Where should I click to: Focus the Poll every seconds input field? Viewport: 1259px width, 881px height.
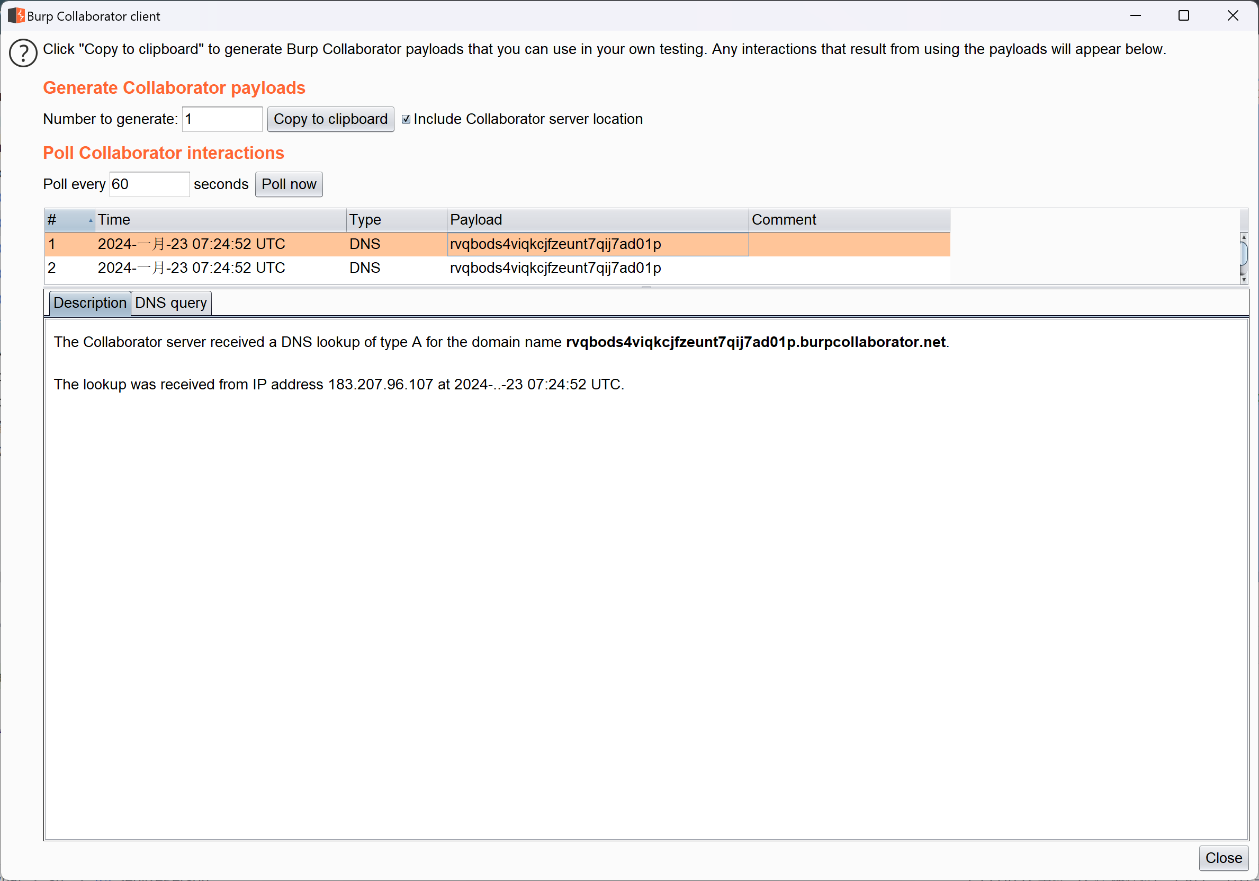point(150,184)
